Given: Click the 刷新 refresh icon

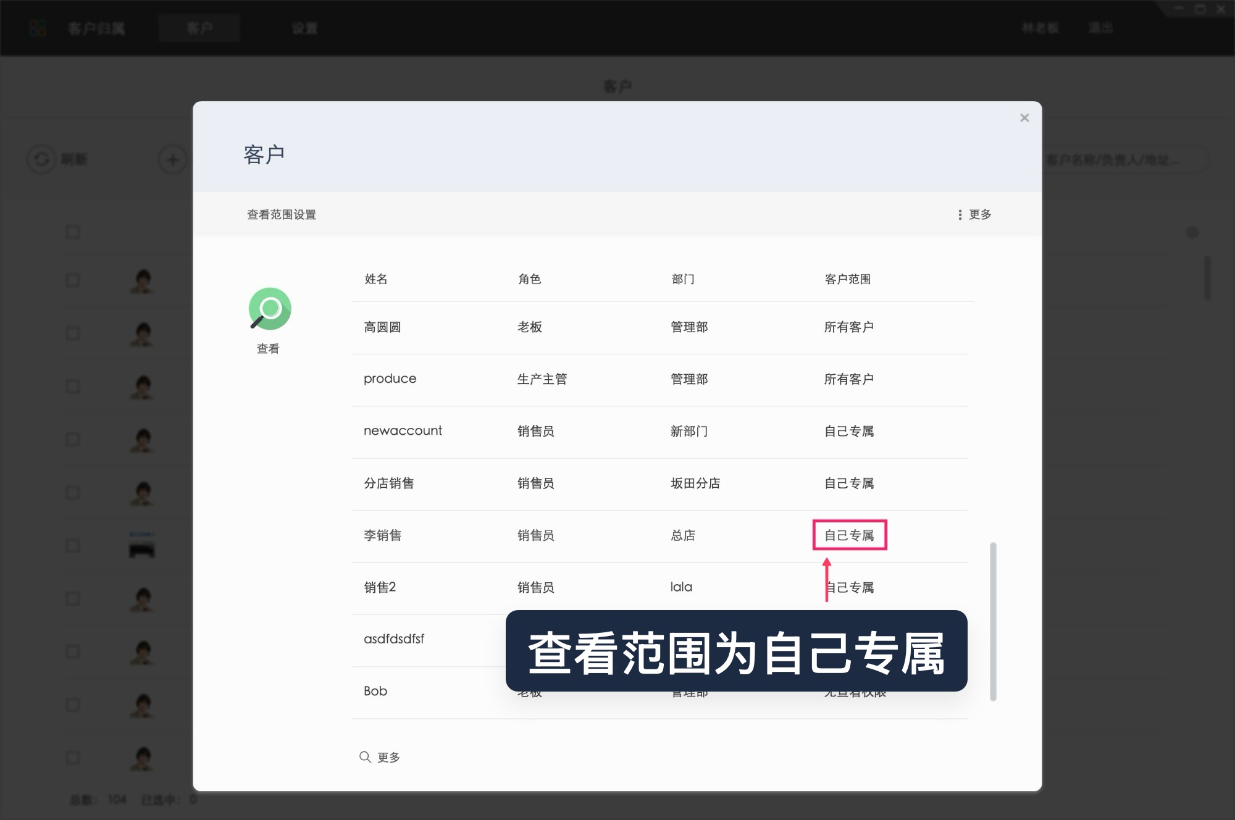Looking at the screenshot, I should [x=41, y=159].
